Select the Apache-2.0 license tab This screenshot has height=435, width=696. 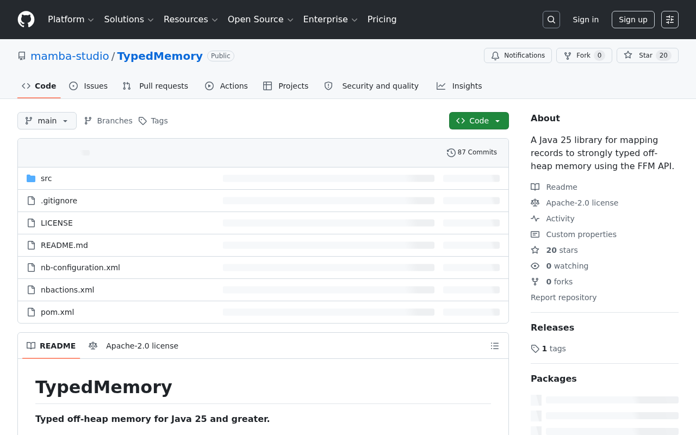(x=133, y=346)
